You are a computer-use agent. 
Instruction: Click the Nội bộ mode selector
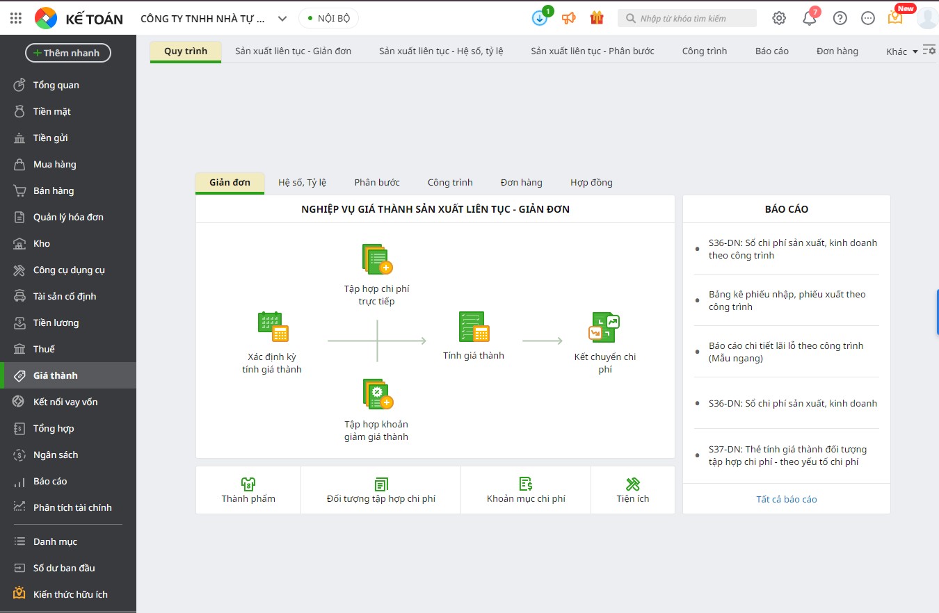(x=329, y=18)
